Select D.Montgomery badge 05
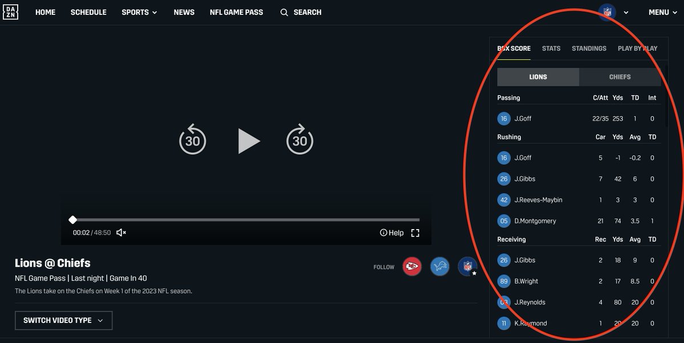This screenshot has width=684, height=343. click(x=503, y=221)
